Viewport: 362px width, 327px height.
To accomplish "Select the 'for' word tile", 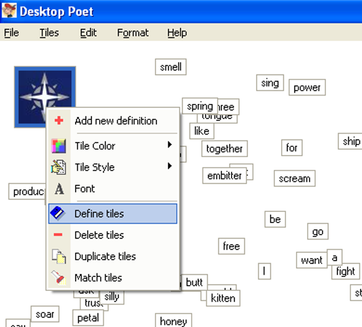I will coord(292,148).
